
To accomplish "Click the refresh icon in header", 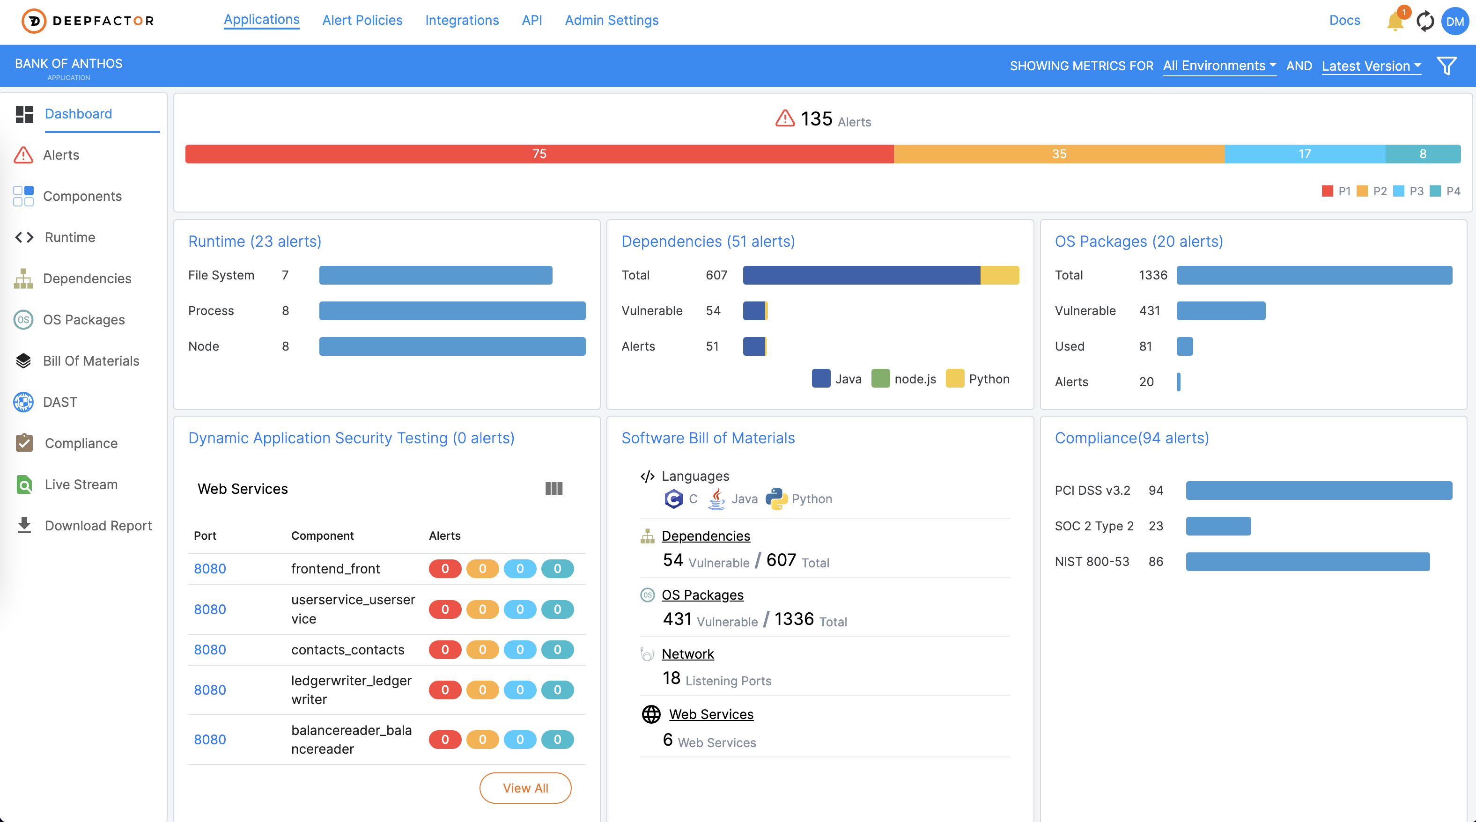I will [x=1425, y=21].
